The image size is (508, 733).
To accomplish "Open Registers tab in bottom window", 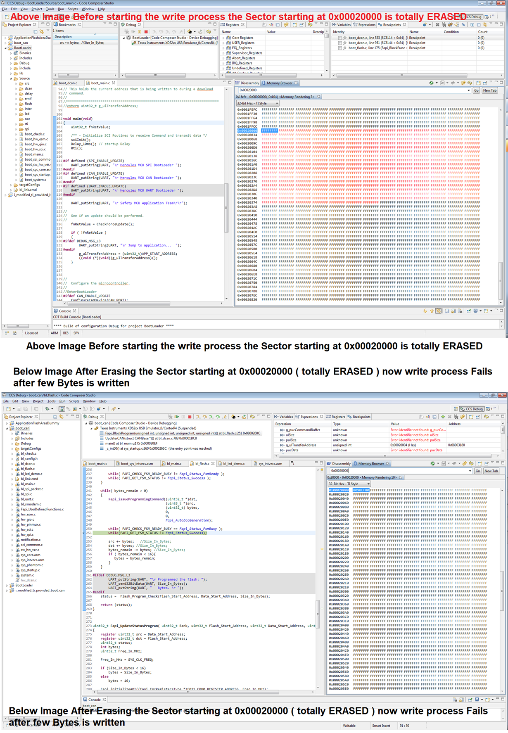I will 335,417.
